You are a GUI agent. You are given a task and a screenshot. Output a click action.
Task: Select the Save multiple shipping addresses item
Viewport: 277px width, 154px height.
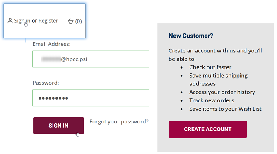[x=218, y=80]
